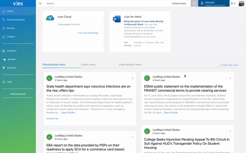The width and height of the screenshot is (246, 153).
Task: Open user profile avatar
Action: pyautogui.click(x=241, y=3)
